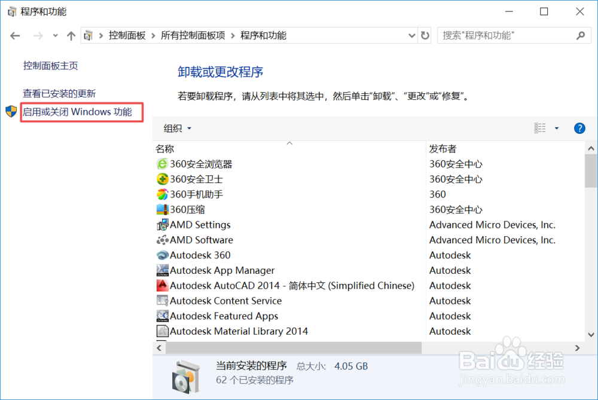This screenshot has height=400, width=598.
Task: Click the vertical scrollbar up arrow
Action: pyautogui.click(x=591, y=149)
